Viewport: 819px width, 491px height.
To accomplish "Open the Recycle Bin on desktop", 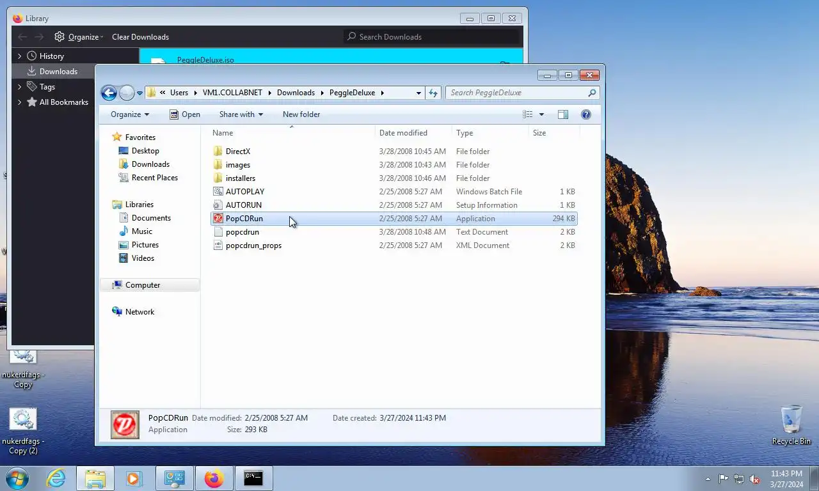I will (791, 425).
